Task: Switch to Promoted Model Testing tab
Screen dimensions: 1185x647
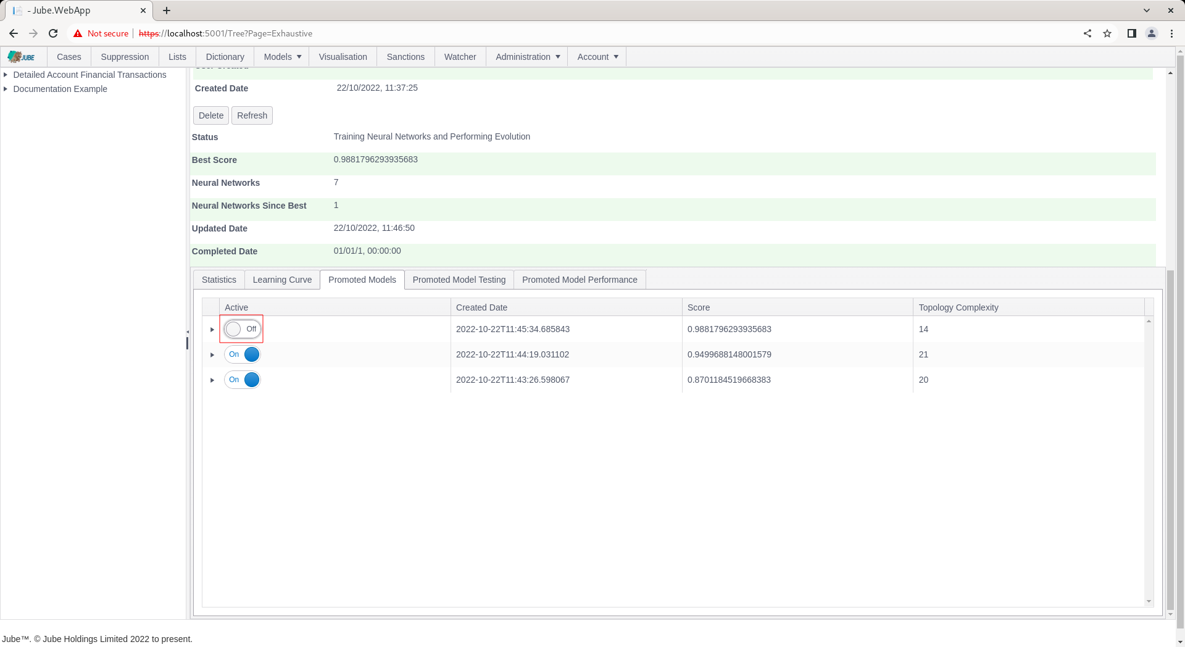Action: [459, 280]
